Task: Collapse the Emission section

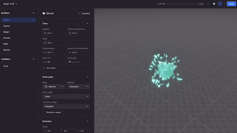Action: pyautogui.click(x=87, y=121)
